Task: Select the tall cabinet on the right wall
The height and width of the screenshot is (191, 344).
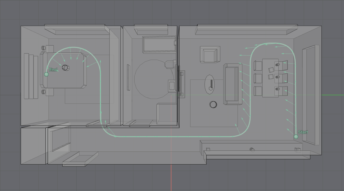Action: (x=311, y=95)
